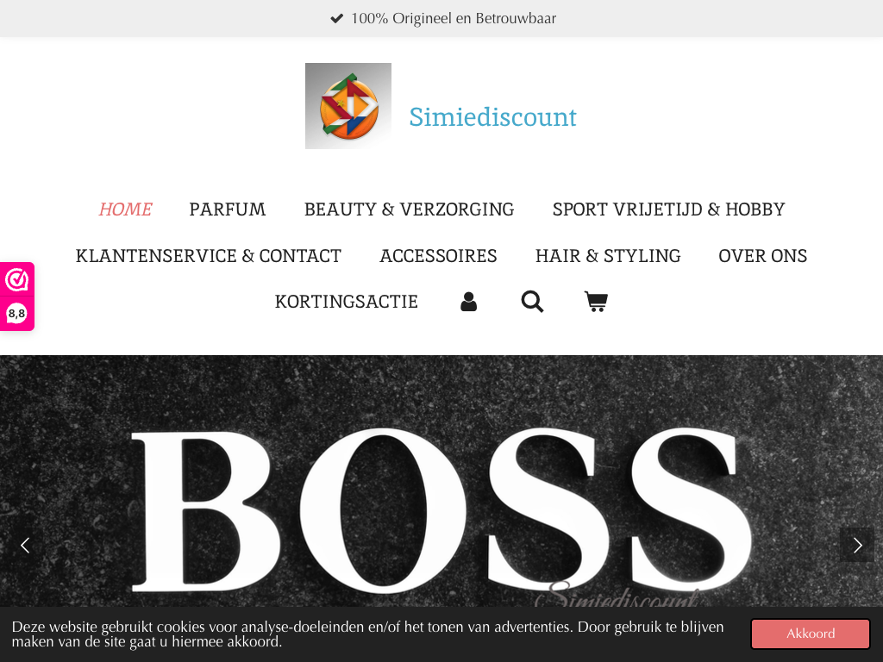View the shopping cart icon

click(x=597, y=302)
